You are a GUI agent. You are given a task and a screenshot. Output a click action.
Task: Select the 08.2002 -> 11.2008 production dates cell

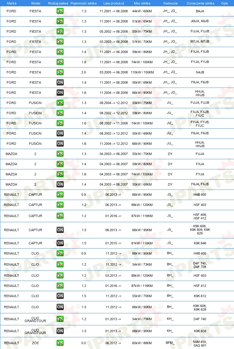tap(113, 123)
